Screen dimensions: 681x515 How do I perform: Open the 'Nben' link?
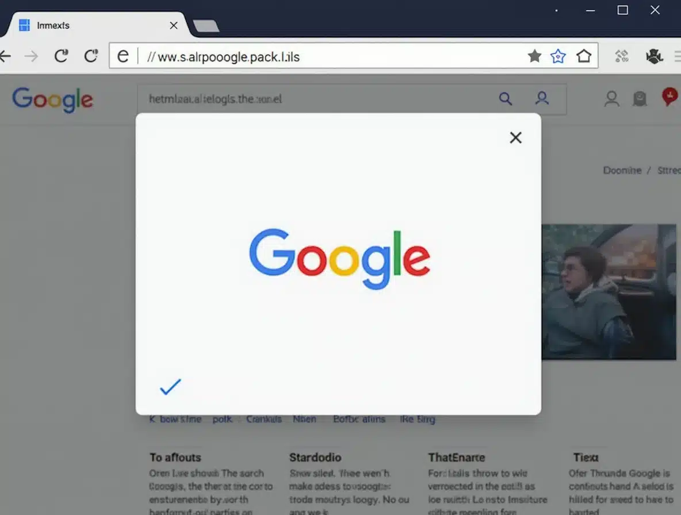point(304,419)
